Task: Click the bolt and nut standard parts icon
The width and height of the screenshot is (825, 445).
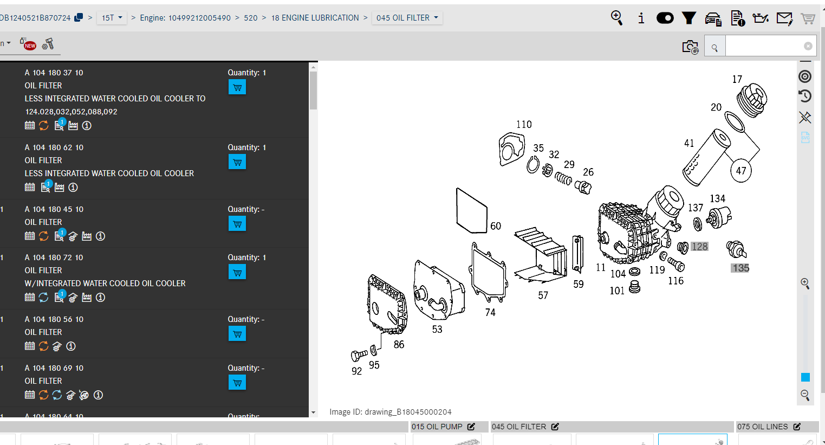Action: 48,44
